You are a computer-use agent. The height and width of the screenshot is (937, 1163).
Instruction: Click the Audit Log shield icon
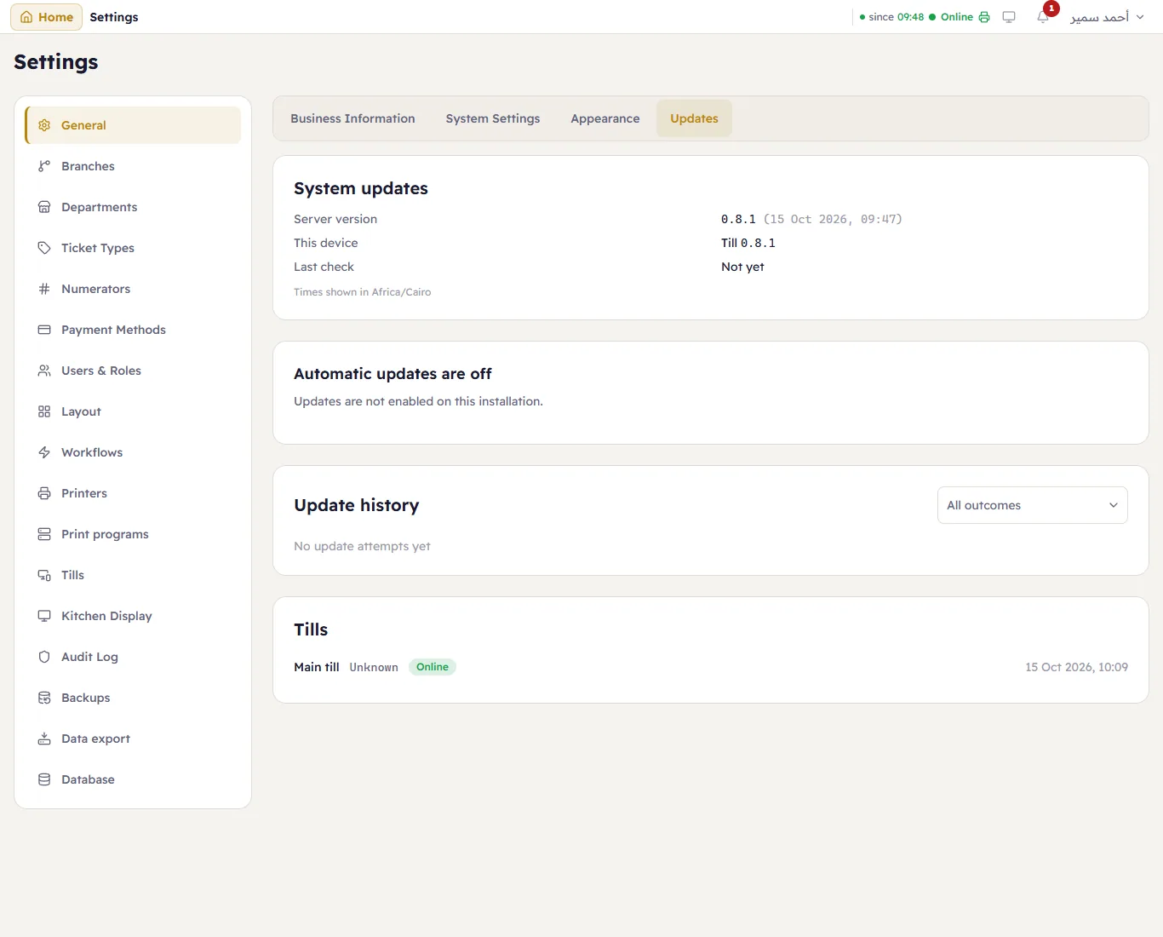44,657
